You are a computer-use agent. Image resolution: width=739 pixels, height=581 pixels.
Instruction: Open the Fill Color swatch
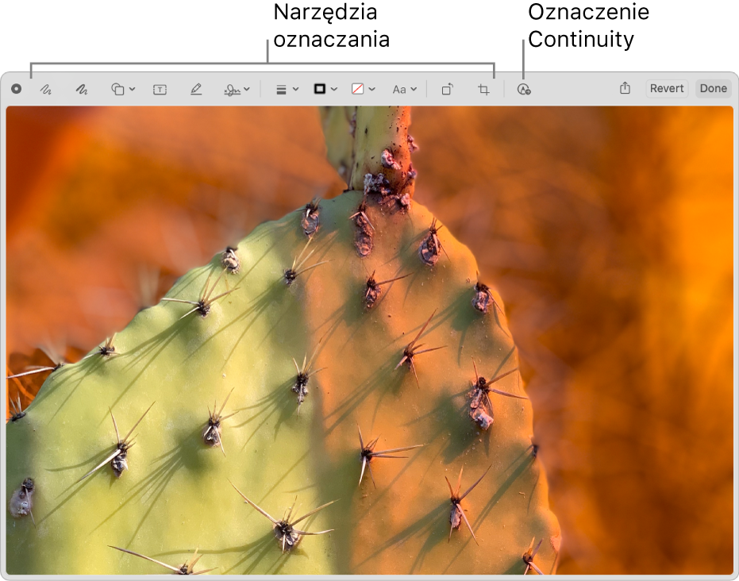(357, 89)
